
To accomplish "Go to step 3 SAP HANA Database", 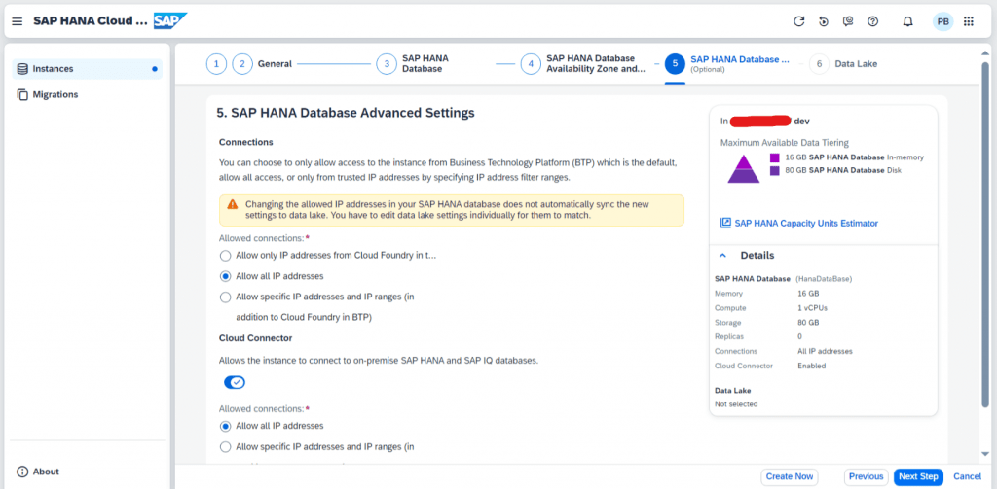I will click(x=387, y=64).
